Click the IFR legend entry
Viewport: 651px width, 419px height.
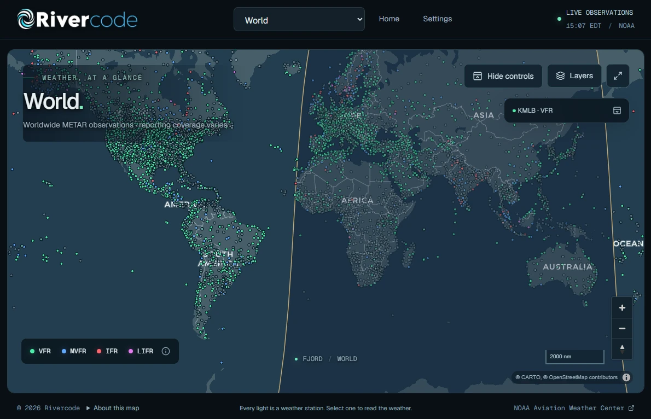[x=107, y=351]
